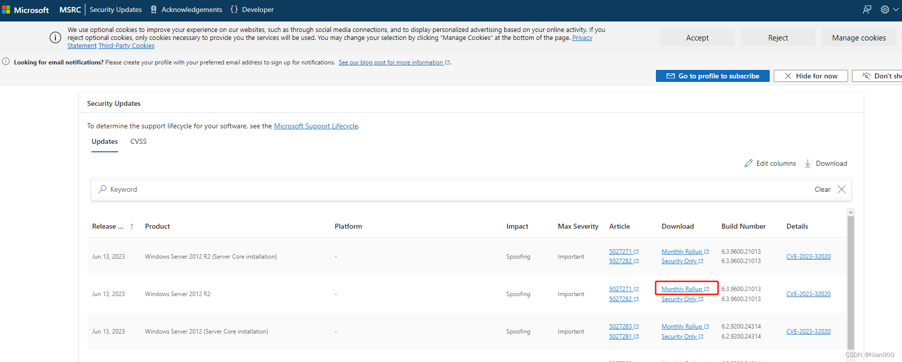The height and width of the screenshot is (362, 902).
Task: Click the Max Severity column header
Action: click(578, 227)
